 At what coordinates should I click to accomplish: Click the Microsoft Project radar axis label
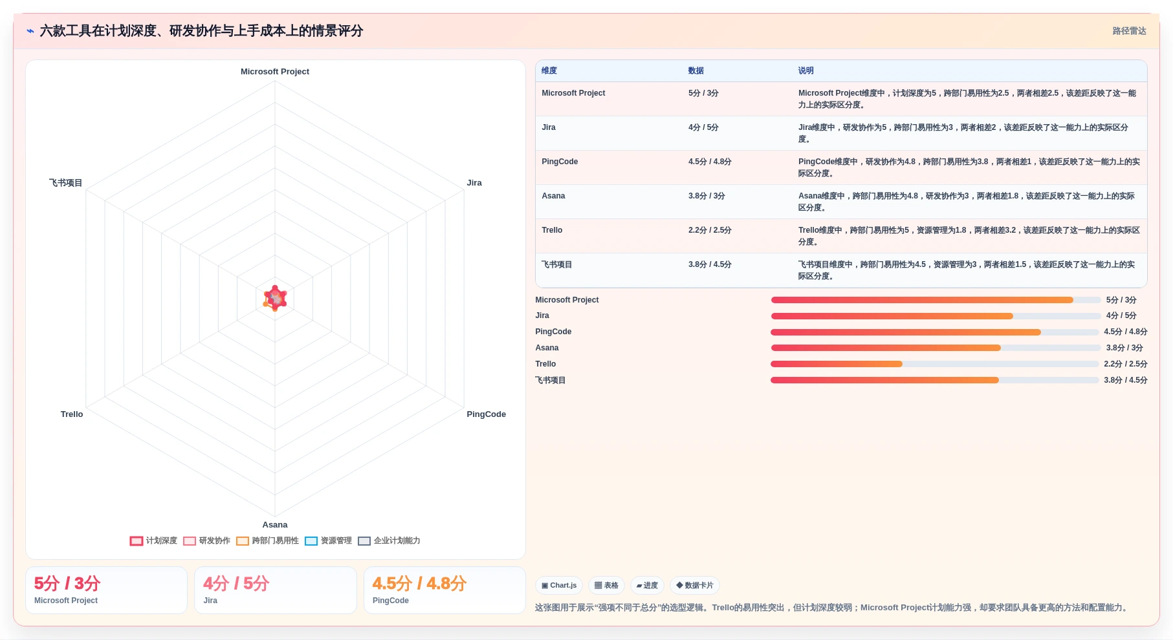tap(275, 72)
